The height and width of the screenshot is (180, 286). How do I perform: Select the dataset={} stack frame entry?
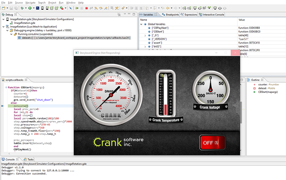pos(74,38)
